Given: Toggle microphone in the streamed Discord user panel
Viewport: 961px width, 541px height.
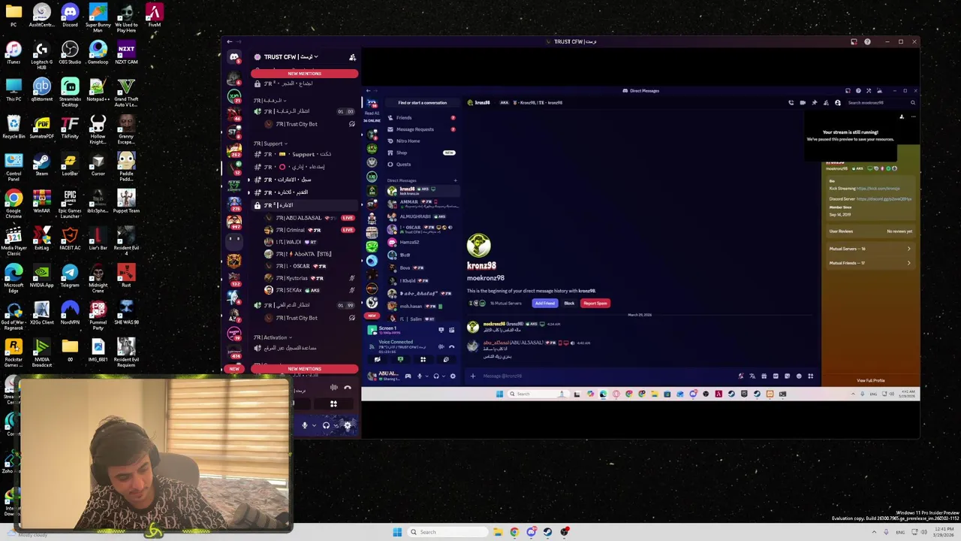Looking at the screenshot, I should coord(420,376).
